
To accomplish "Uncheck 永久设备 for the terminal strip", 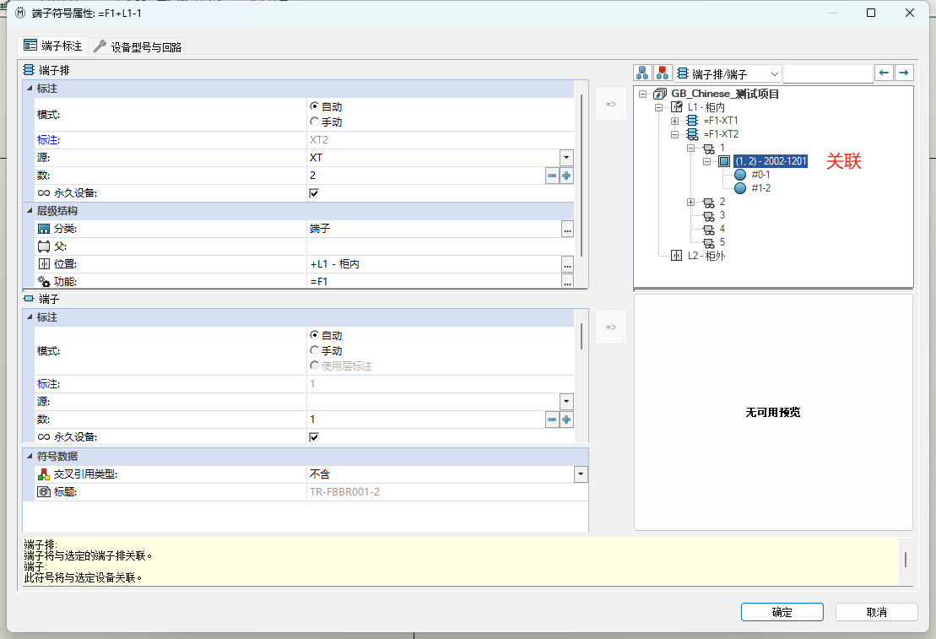I will click(313, 192).
